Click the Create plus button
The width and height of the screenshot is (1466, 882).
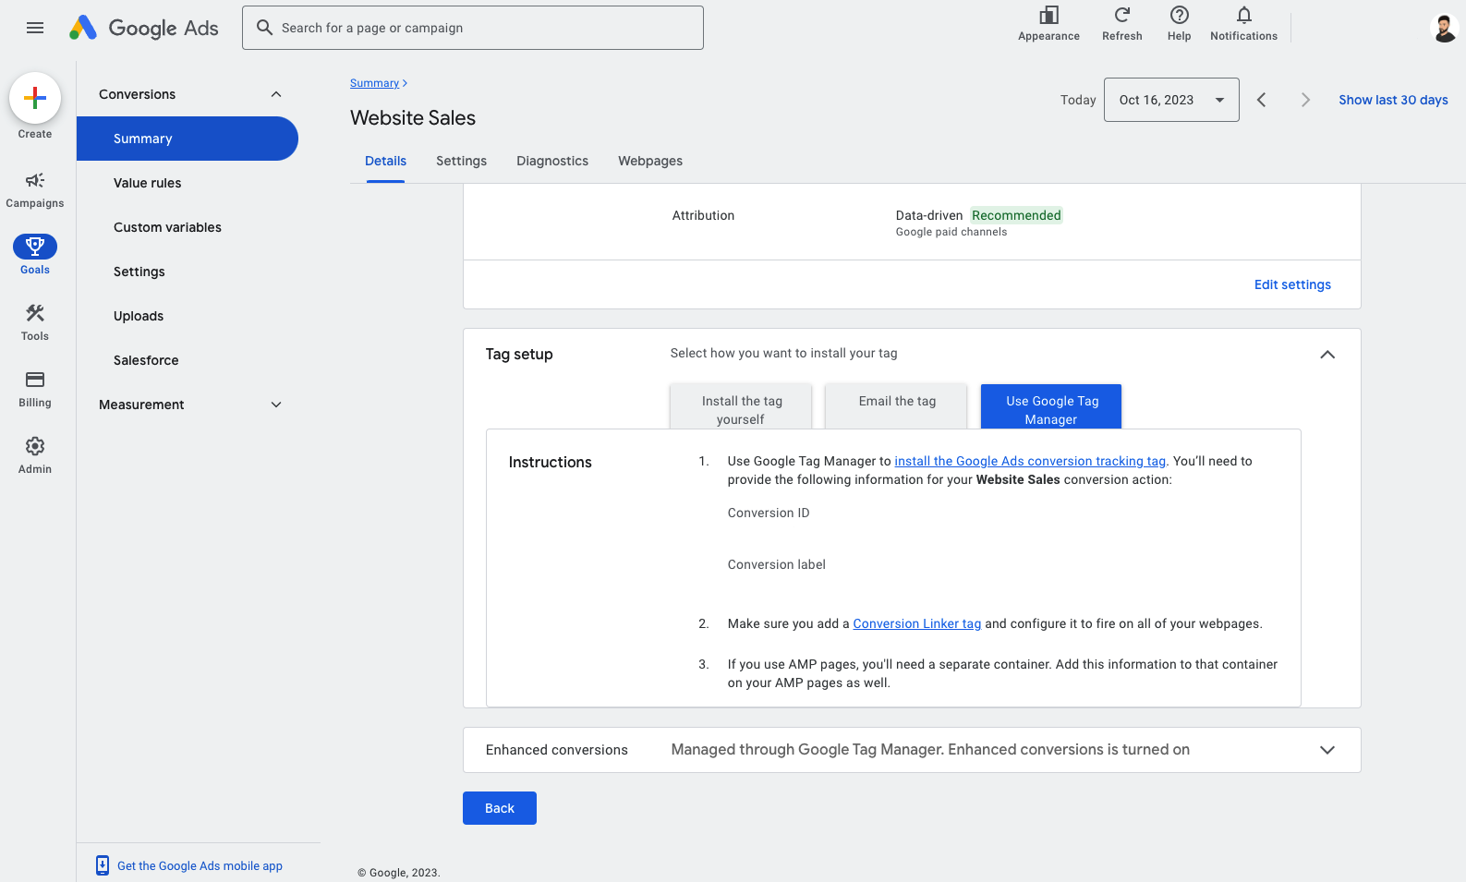(x=35, y=98)
